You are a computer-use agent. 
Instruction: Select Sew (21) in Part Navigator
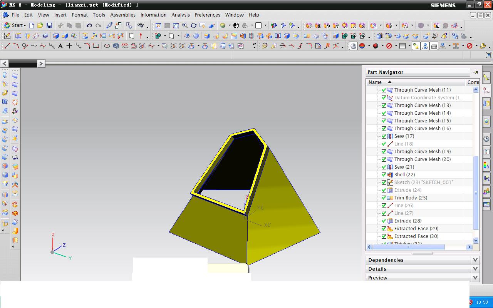pos(404,167)
